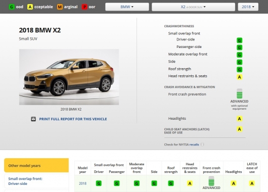Screen dimensions: 268x192
Task: Click the red Poor legend icon
Action: click(84, 7)
